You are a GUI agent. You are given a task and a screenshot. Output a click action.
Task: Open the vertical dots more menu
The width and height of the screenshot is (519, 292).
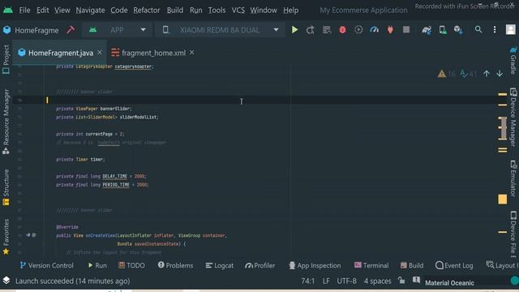(x=495, y=30)
